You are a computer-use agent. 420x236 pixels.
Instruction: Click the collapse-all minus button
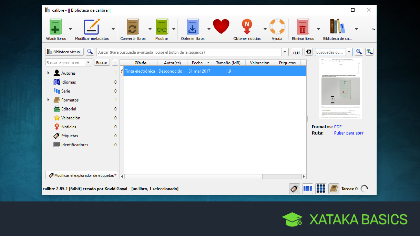(x=115, y=63)
